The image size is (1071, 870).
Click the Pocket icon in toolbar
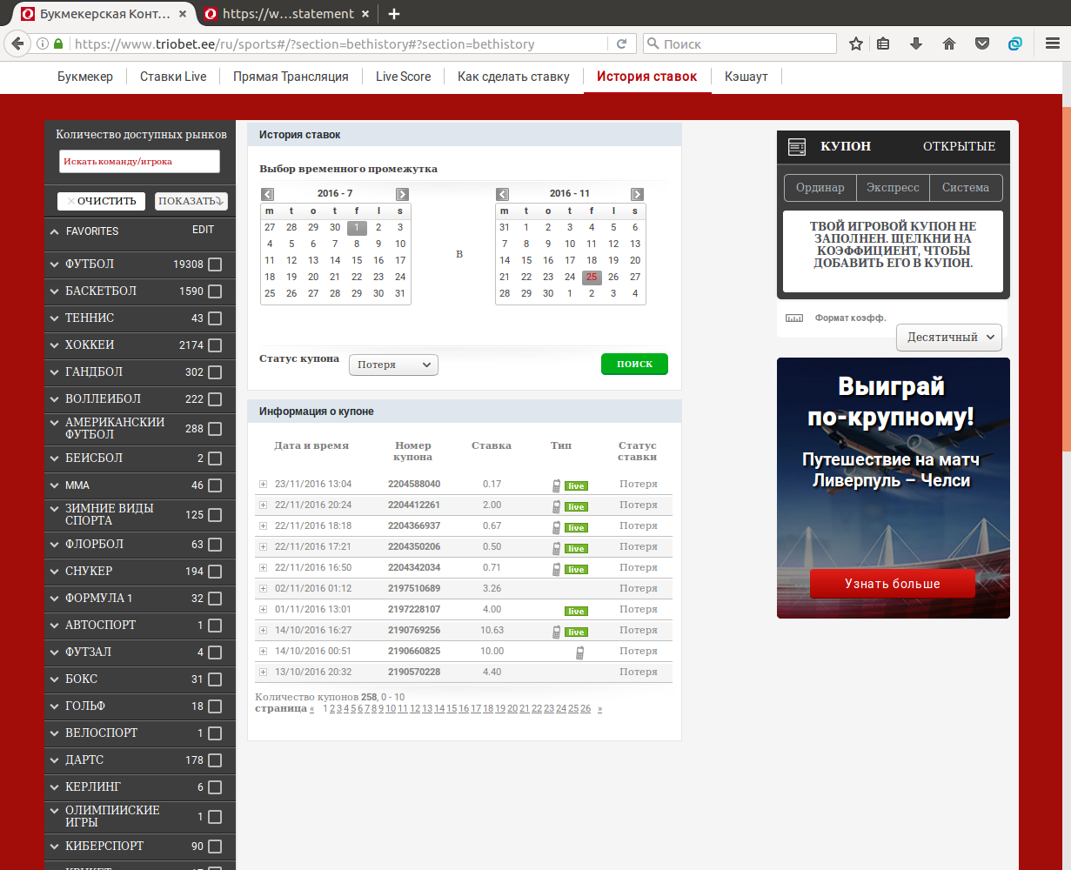coord(981,43)
